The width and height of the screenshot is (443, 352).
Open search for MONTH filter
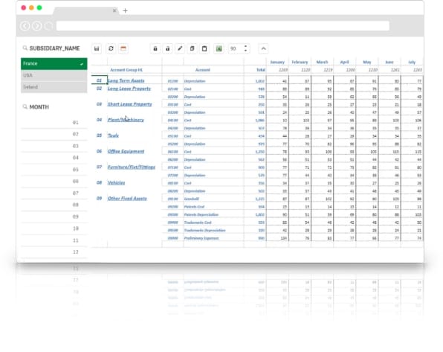pyautogui.click(x=25, y=106)
